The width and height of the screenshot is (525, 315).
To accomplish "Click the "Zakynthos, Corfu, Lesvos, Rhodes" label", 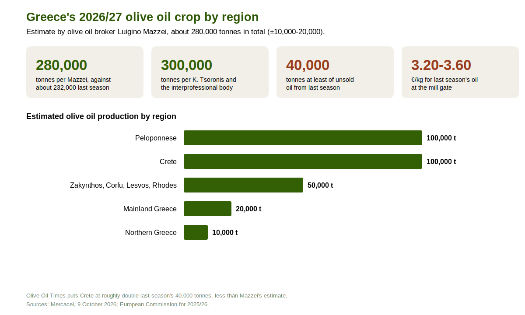I will [x=123, y=185].
